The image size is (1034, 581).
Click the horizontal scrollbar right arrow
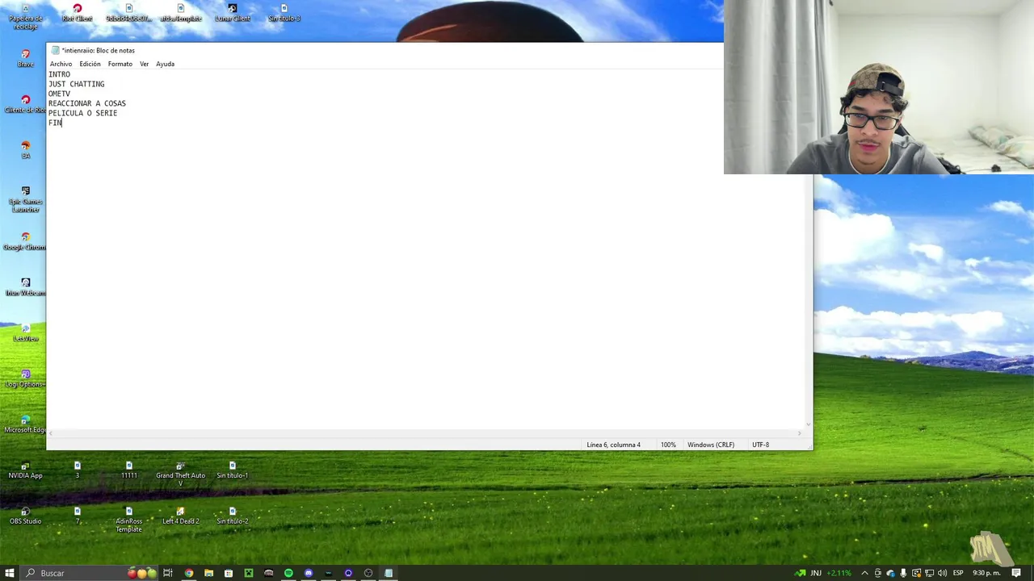800,433
